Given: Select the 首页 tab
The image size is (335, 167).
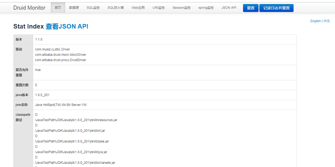Looking at the screenshot, I should click(x=58, y=8).
